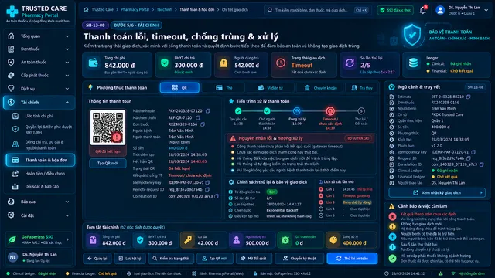The width and height of the screenshot is (495, 278).
Task: Switch to the Trả thay tab
Action: click(x=362, y=87)
